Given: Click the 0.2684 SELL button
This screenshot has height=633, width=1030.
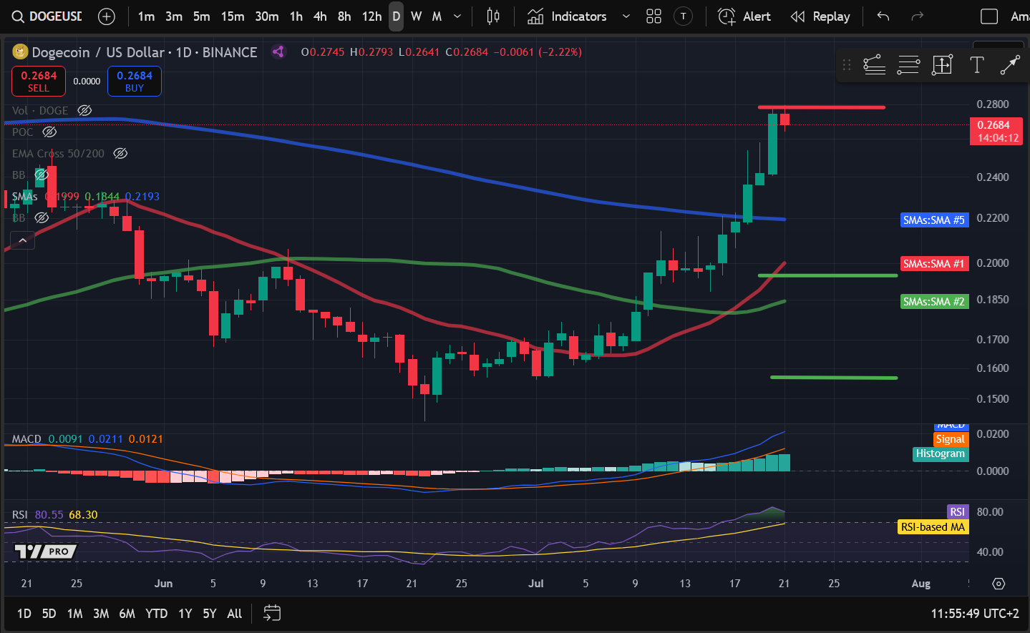Looking at the screenshot, I should pyautogui.click(x=39, y=81).
